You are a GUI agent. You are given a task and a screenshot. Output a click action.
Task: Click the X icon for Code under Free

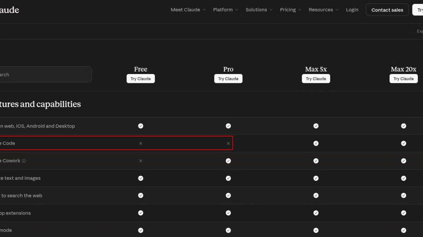(141, 143)
